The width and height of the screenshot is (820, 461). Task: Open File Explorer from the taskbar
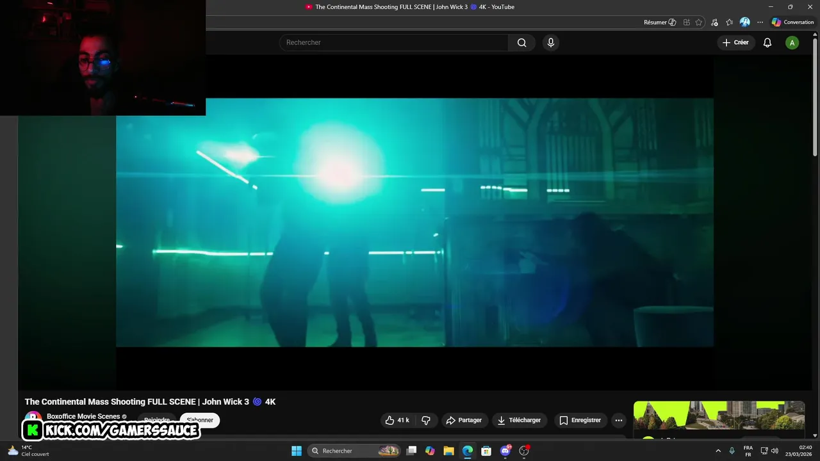pyautogui.click(x=448, y=451)
